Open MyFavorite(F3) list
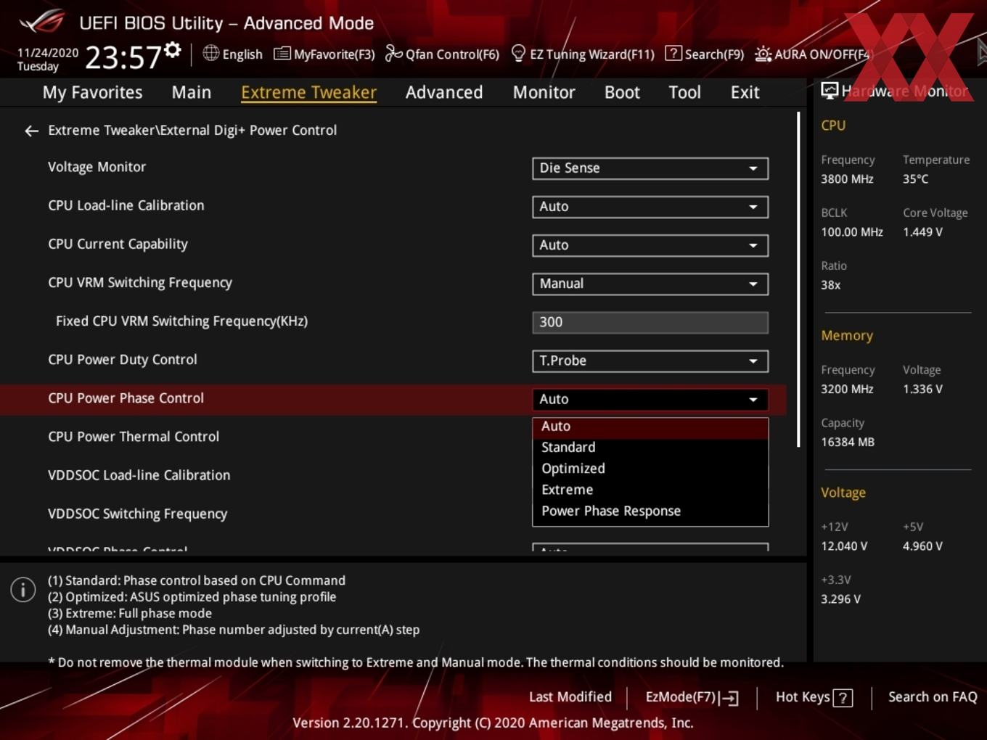The image size is (987, 740). (324, 54)
